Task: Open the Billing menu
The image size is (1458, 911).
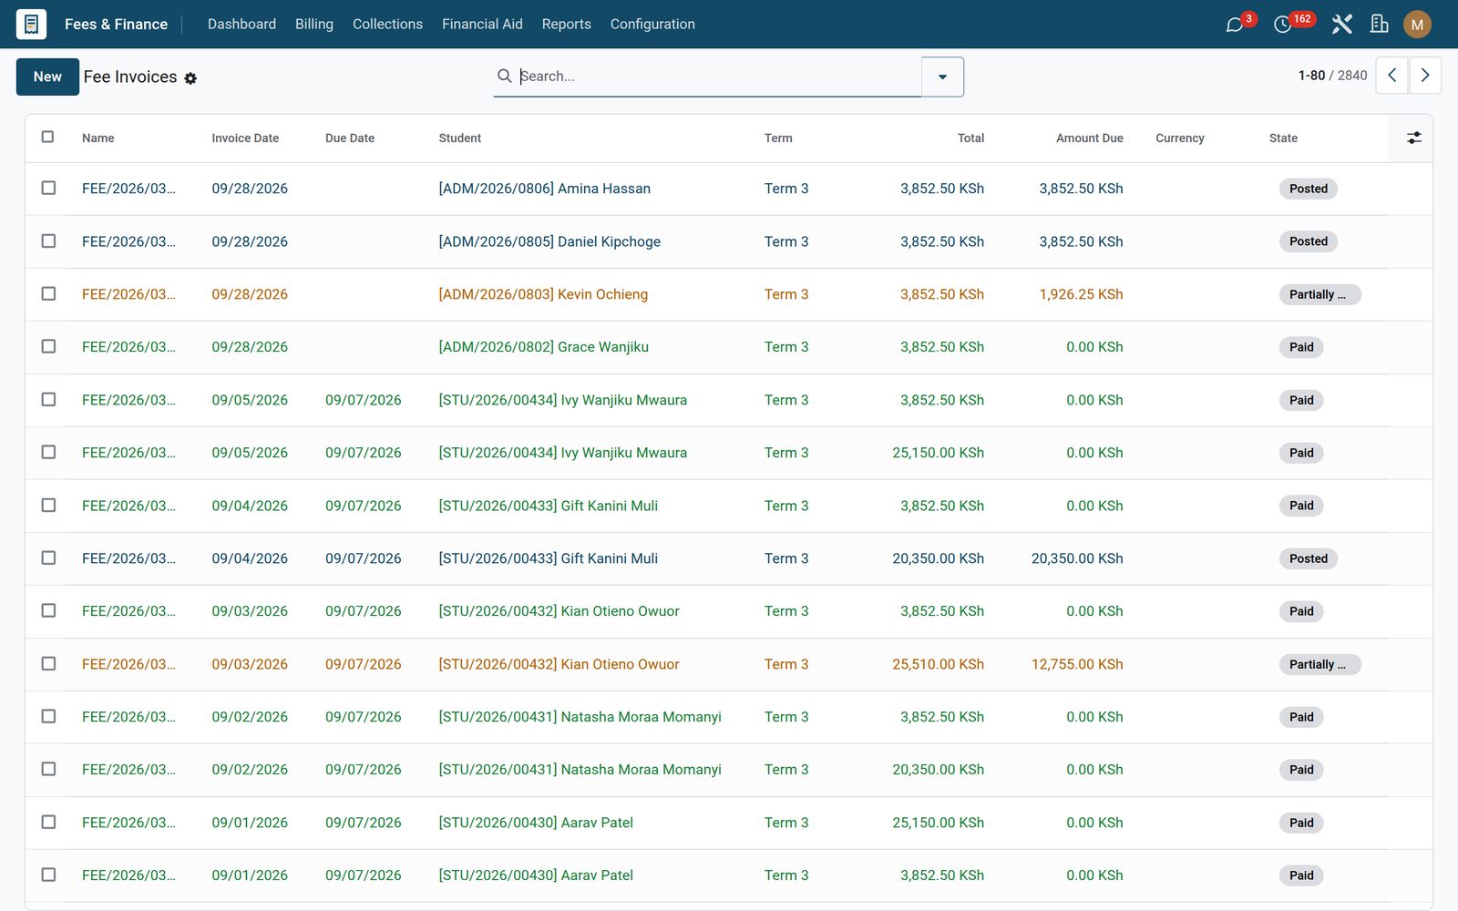Action: [x=314, y=25]
